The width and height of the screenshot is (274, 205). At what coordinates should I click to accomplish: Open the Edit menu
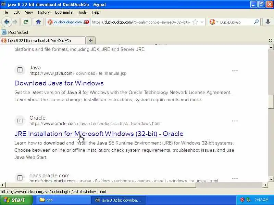click(x=16, y=12)
